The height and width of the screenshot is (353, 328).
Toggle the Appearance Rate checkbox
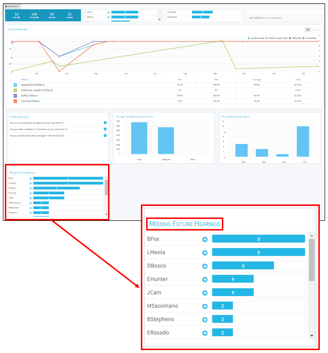click(x=15, y=84)
